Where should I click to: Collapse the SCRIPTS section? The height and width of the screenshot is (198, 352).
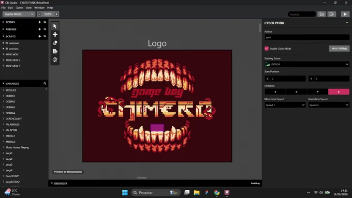(4, 36)
